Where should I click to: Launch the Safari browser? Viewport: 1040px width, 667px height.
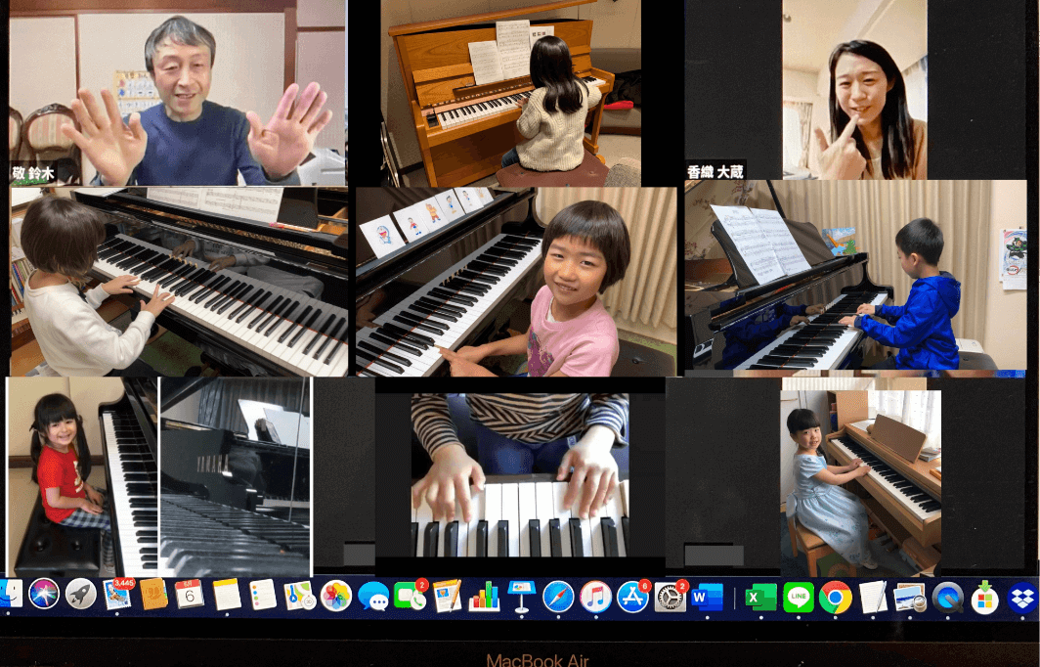(558, 595)
